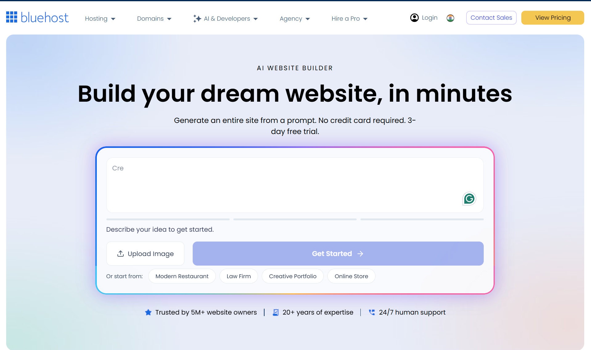Select the Creative Portfolio template chip
This screenshot has width=591, height=350.
pyautogui.click(x=293, y=276)
